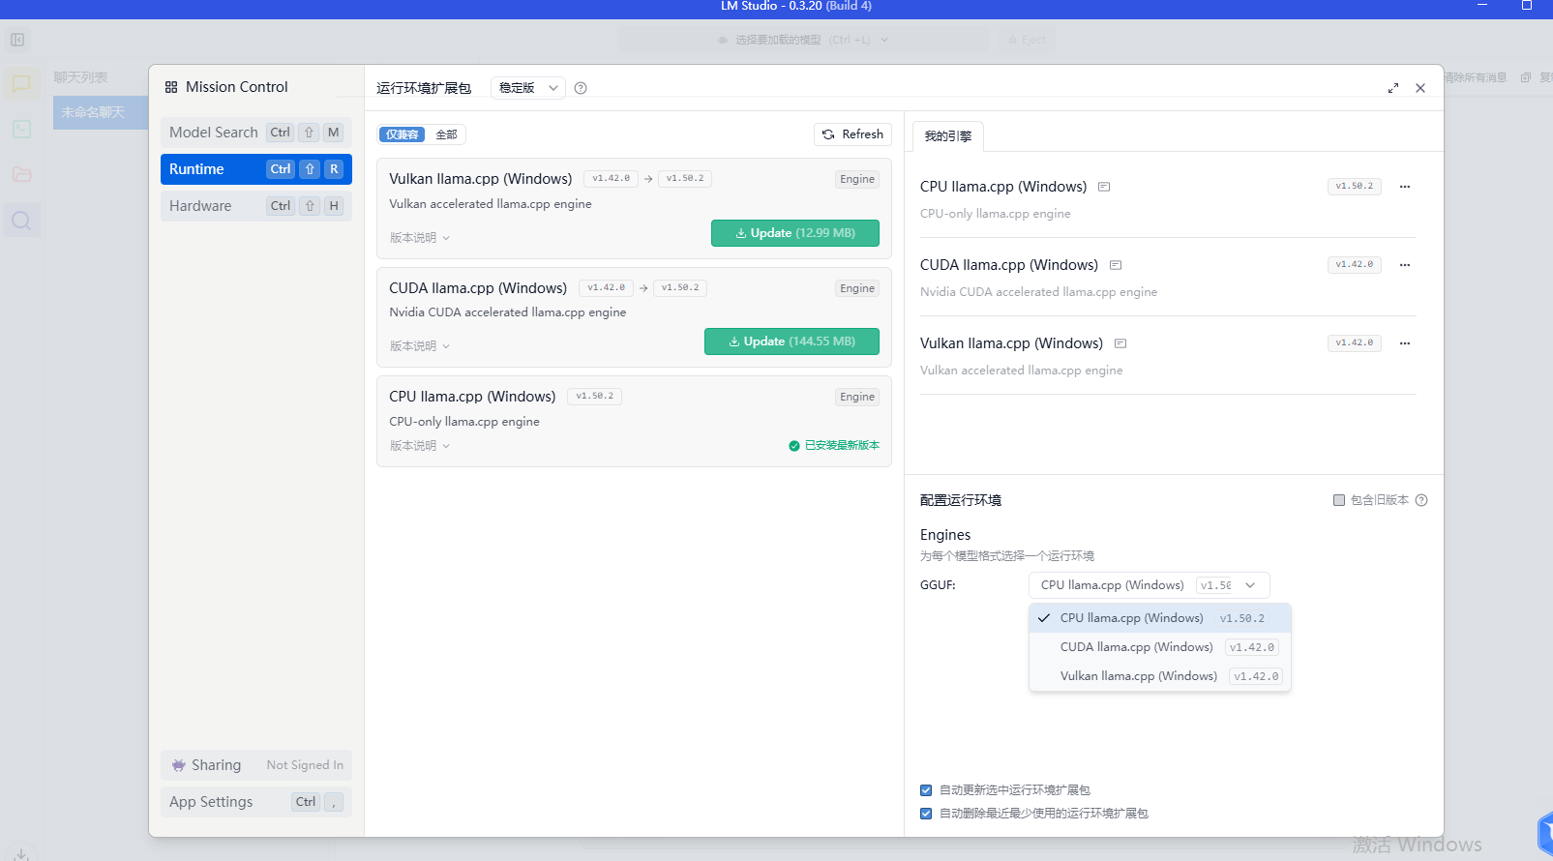Image resolution: width=1553 pixels, height=861 pixels.
Task: View release notes icon for CPU llama.cpp in my engines
Action: (x=1104, y=187)
